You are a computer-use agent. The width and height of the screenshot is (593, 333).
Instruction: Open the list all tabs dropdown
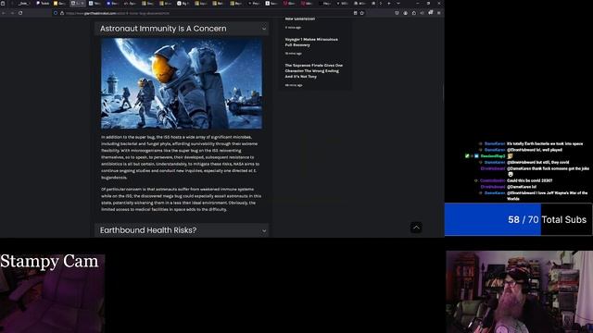(398, 3)
